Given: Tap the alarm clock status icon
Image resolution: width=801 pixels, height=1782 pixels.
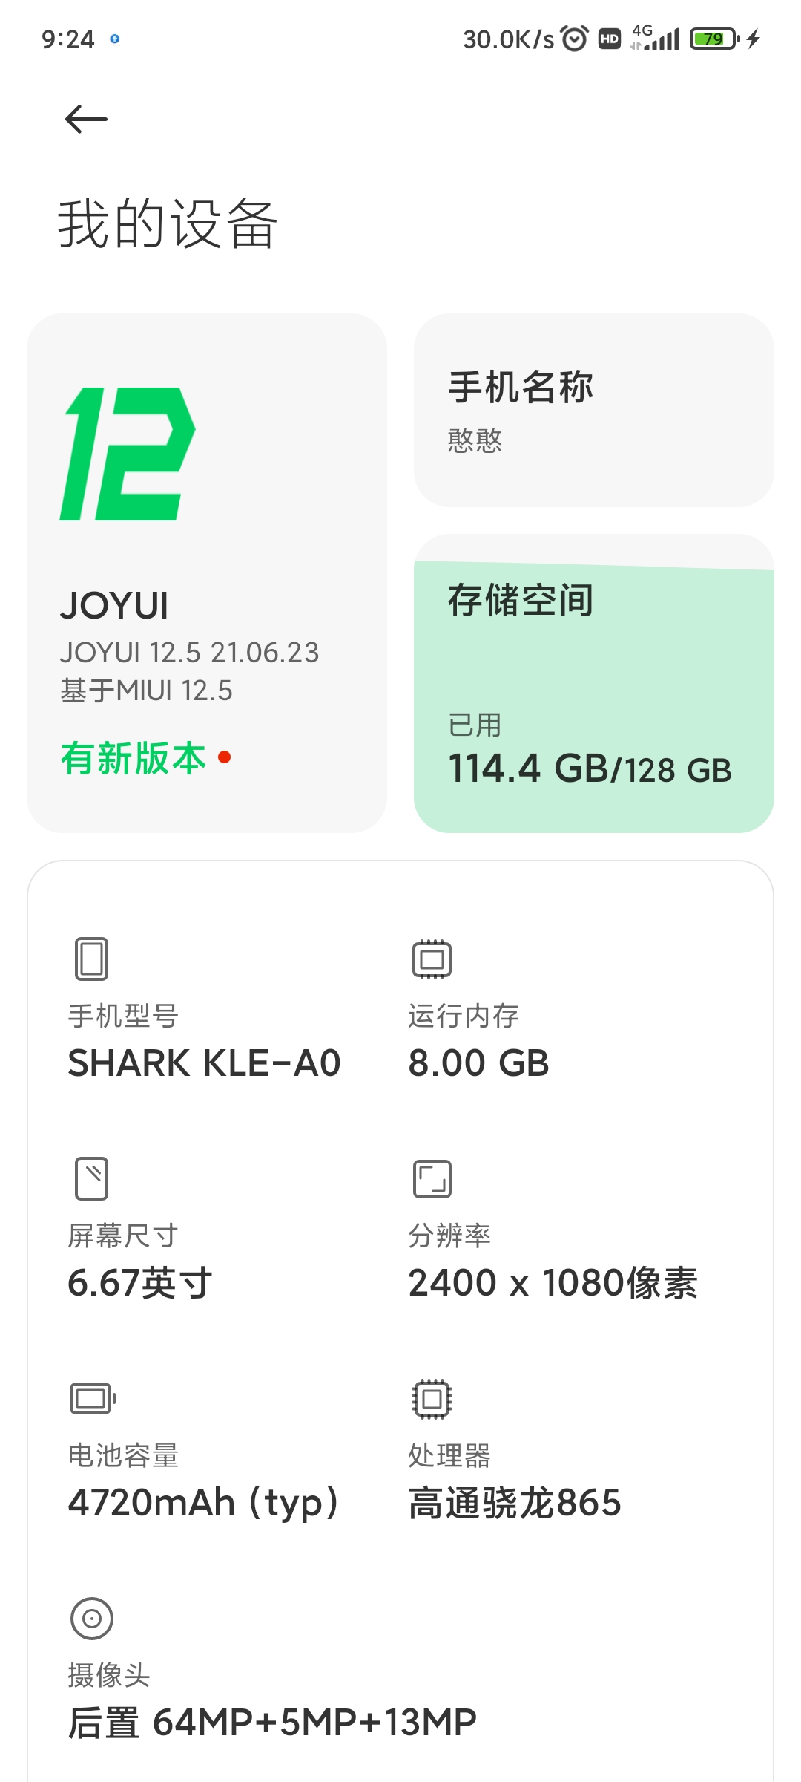Looking at the screenshot, I should [575, 39].
